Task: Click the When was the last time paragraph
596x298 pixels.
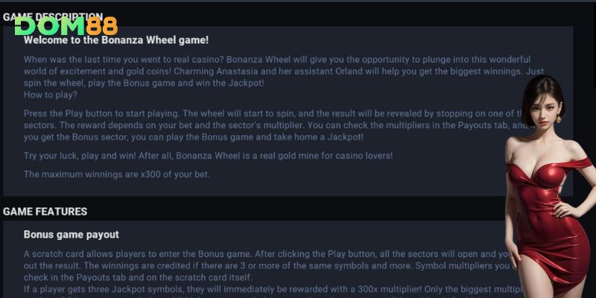Action: pyautogui.click(x=284, y=72)
